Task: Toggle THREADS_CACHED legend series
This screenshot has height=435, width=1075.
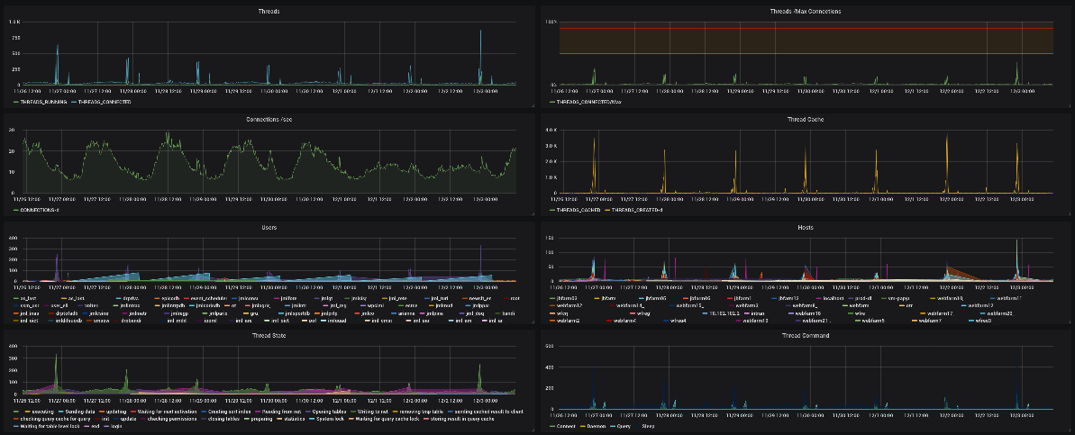Action: pos(579,209)
